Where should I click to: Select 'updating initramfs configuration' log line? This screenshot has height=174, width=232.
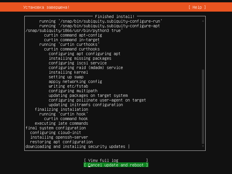point(86,105)
